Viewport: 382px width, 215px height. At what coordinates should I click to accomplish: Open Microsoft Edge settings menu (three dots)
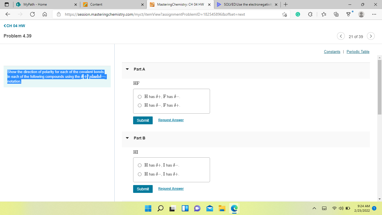pos(374,14)
